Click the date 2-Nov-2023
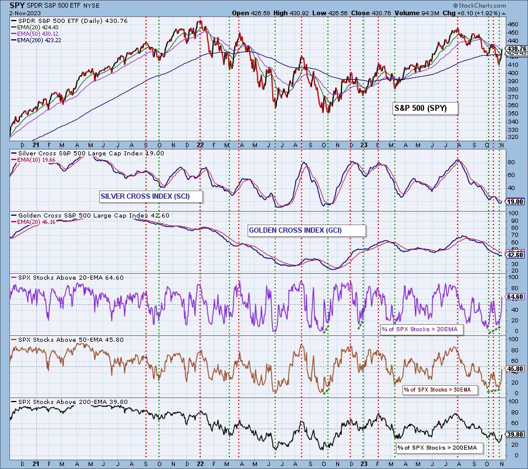 [x=25, y=13]
